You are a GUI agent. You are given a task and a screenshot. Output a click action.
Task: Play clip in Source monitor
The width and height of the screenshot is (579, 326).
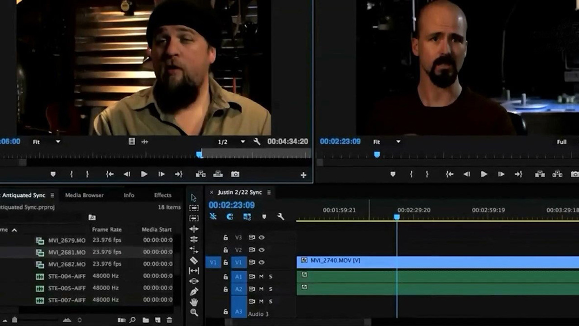tap(144, 174)
